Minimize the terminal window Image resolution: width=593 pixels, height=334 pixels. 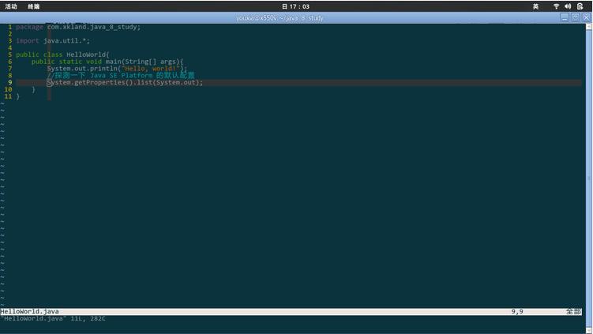coord(565,17)
